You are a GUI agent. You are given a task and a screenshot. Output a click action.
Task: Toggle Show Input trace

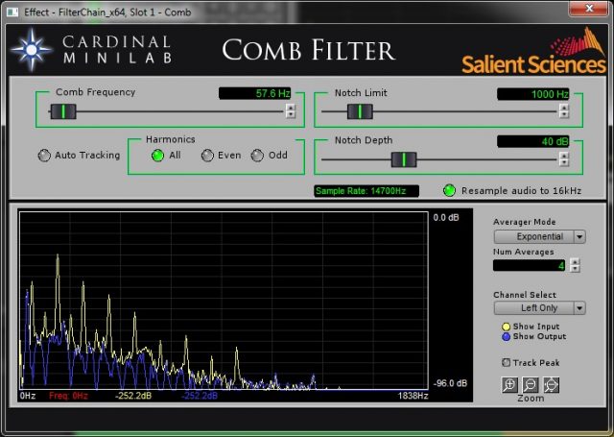[x=506, y=327]
